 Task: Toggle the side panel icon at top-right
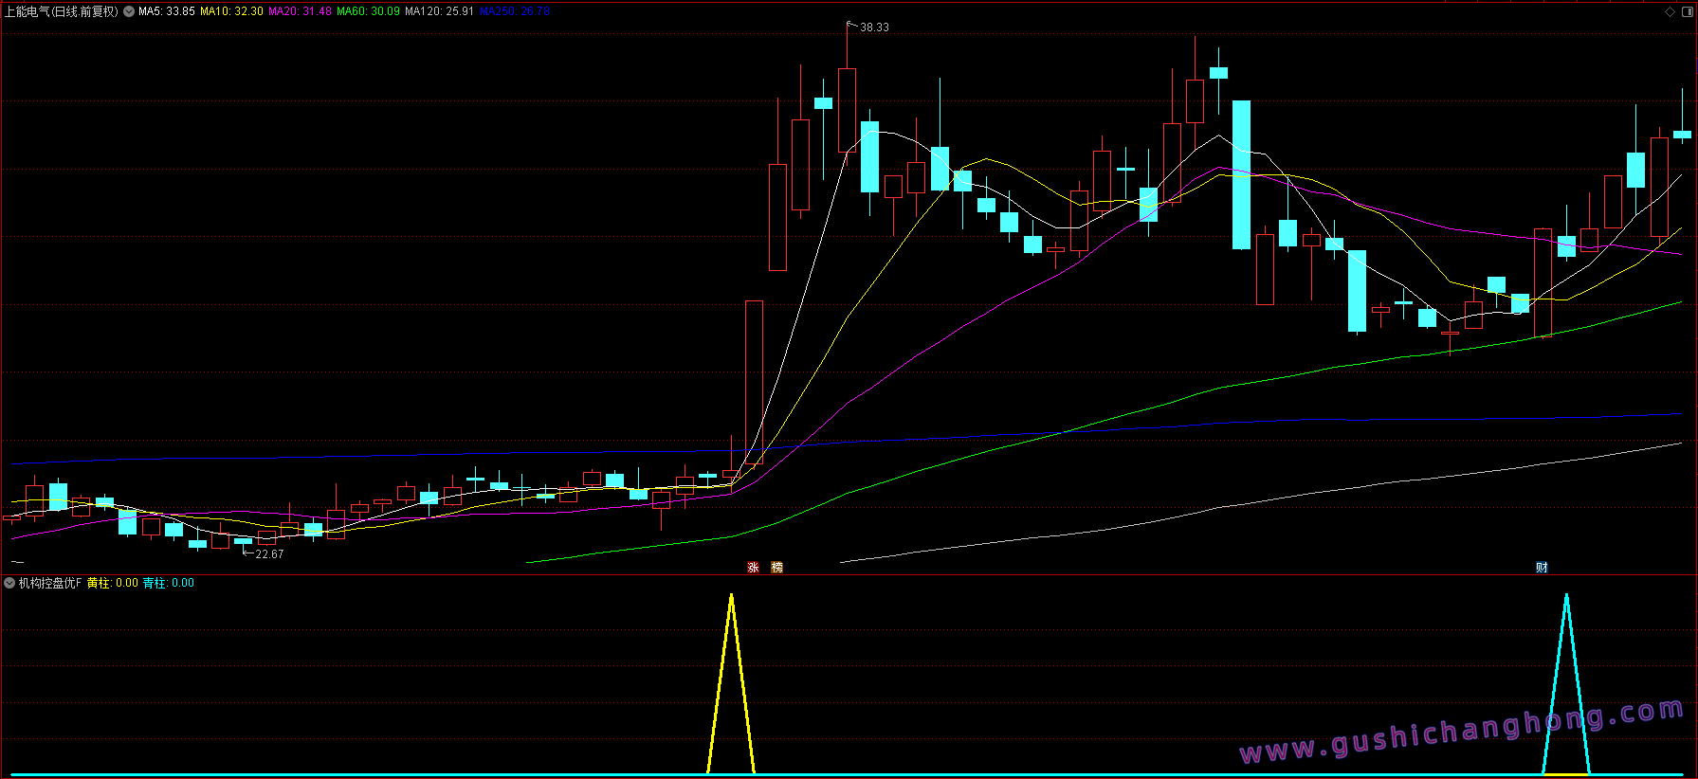pos(1687,11)
